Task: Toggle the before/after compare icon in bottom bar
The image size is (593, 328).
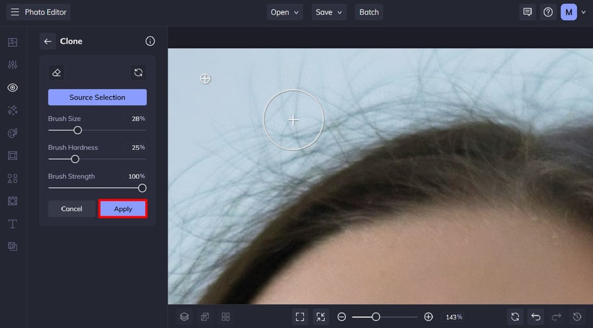Action: [x=205, y=317]
